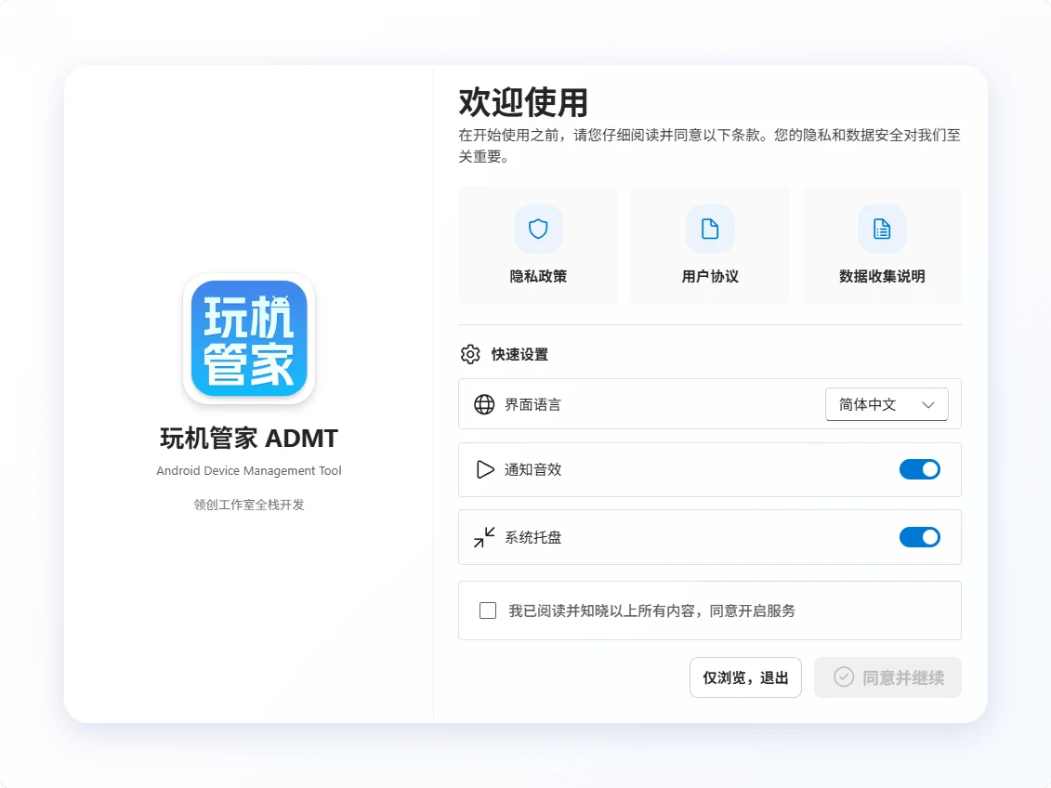Click the chevron on the language selector
The width and height of the screenshot is (1051, 788).
[x=927, y=404]
